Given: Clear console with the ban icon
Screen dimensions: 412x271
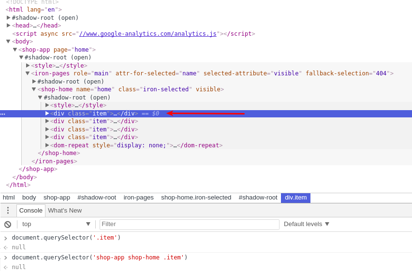Looking at the screenshot, I should pyautogui.click(x=8, y=224).
